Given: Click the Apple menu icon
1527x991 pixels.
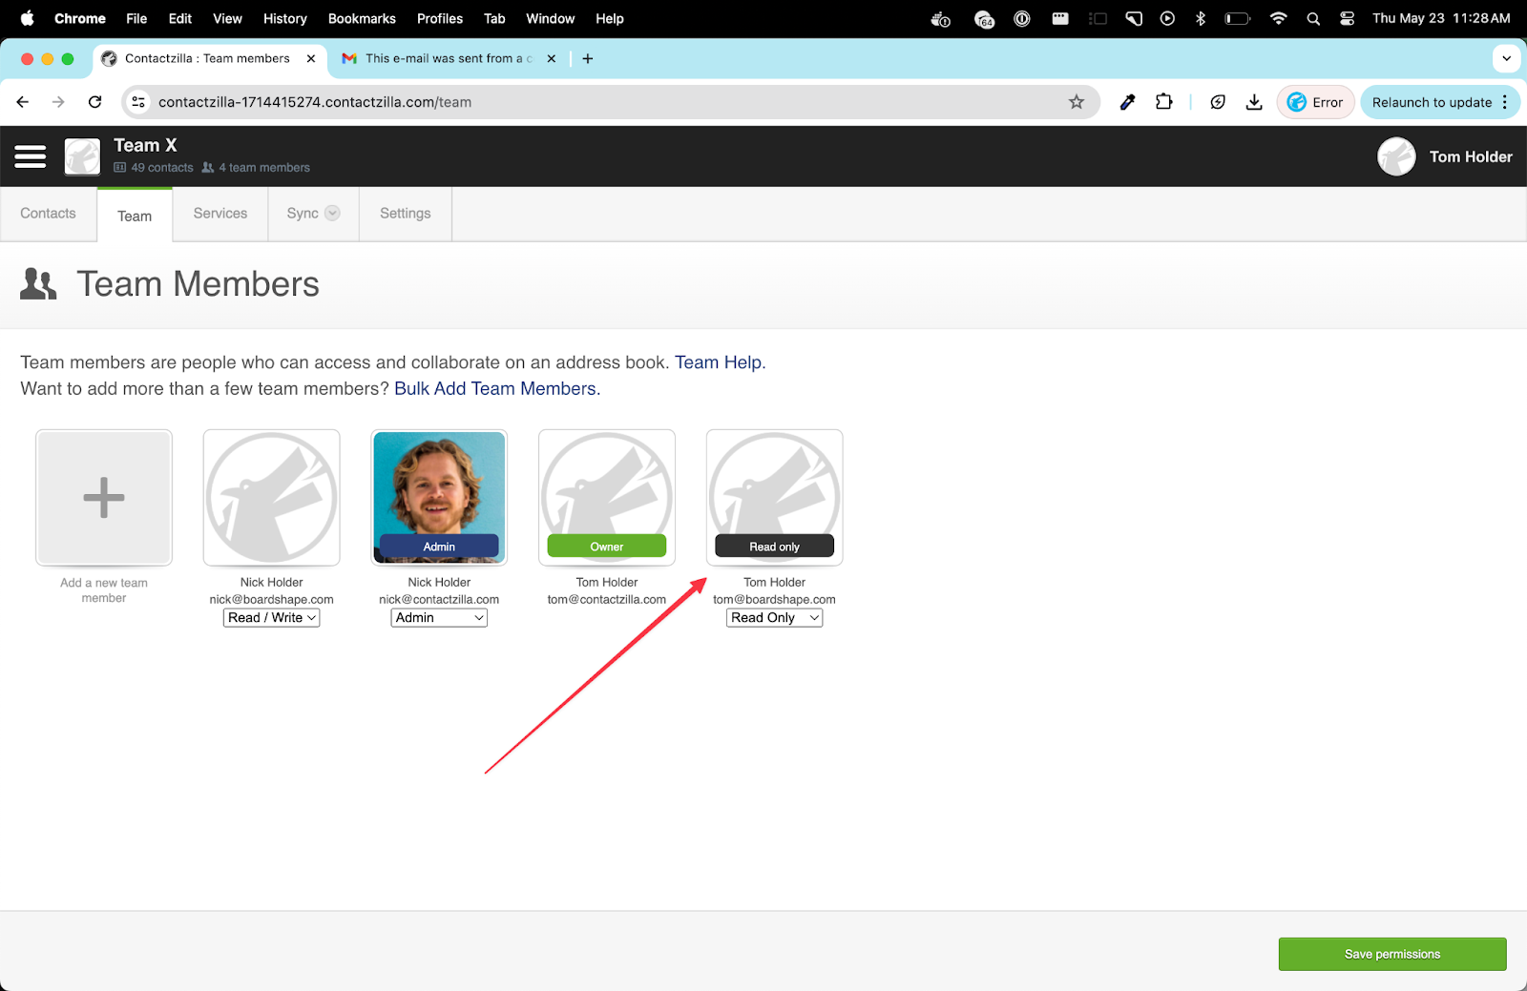Looking at the screenshot, I should (28, 18).
